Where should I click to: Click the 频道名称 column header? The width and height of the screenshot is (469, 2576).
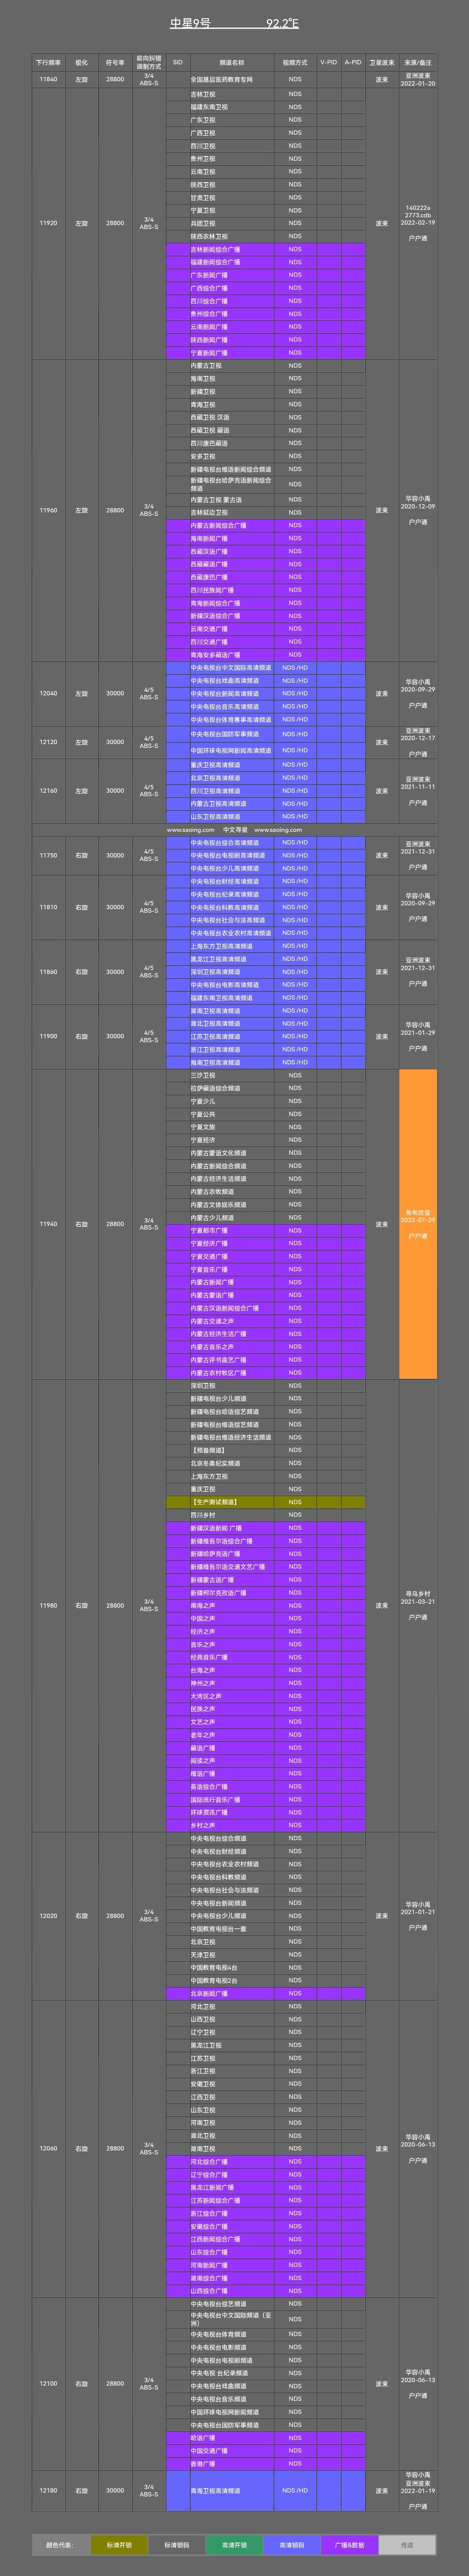pyautogui.click(x=232, y=62)
